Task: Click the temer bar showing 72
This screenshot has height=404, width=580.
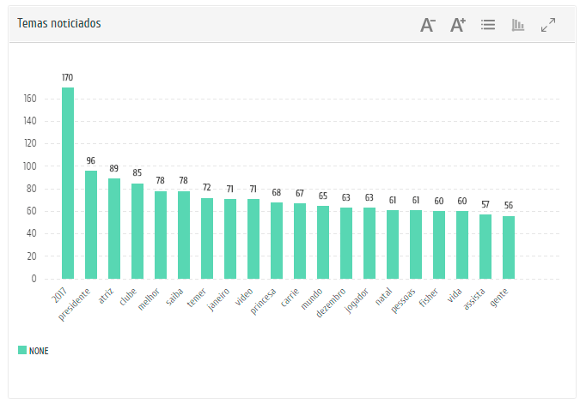Action: pos(207,238)
